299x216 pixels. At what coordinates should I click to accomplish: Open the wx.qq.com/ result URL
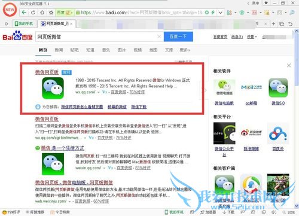point(86,92)
